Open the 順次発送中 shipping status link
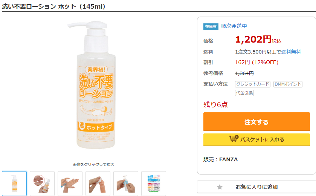Screen dimensions: 316x196 pos(234,26)
